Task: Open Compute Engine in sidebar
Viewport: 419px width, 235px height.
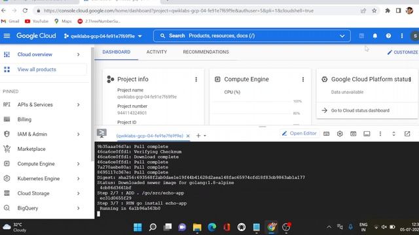Action: 36,164
